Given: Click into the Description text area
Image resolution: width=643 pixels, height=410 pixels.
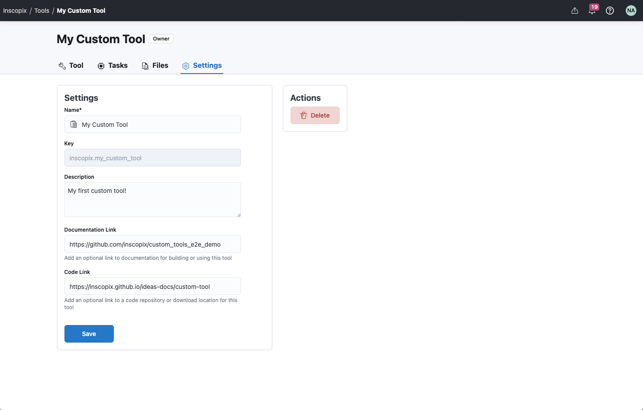Looking at the screenshot, I should [152, 199].
